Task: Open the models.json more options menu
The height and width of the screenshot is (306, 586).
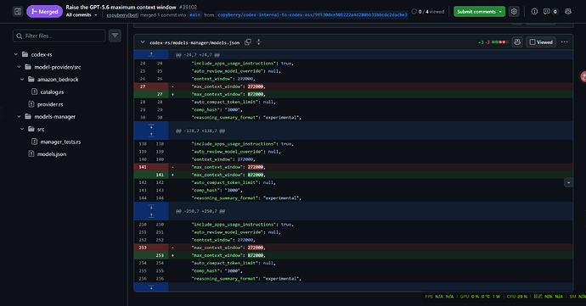Action: [x=564, y=42]
